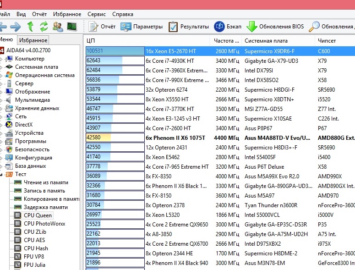Select База данных tree node
Screen dimensions: 355x270
coord(30,166)
